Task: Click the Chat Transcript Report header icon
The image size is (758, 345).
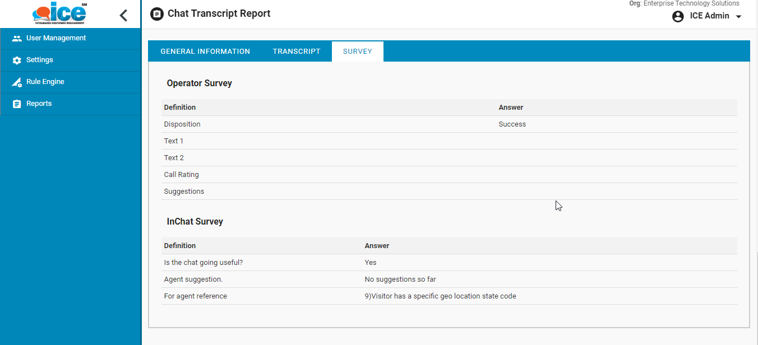Action: click(157, 14)
